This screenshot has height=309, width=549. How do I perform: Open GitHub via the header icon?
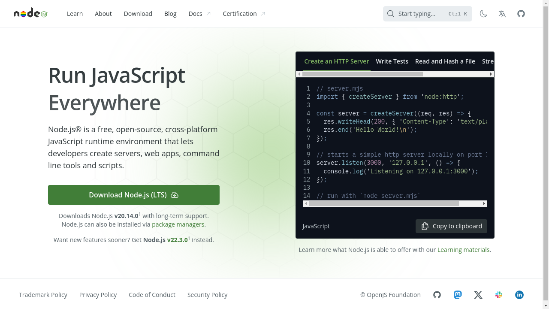tap(521, 13)
